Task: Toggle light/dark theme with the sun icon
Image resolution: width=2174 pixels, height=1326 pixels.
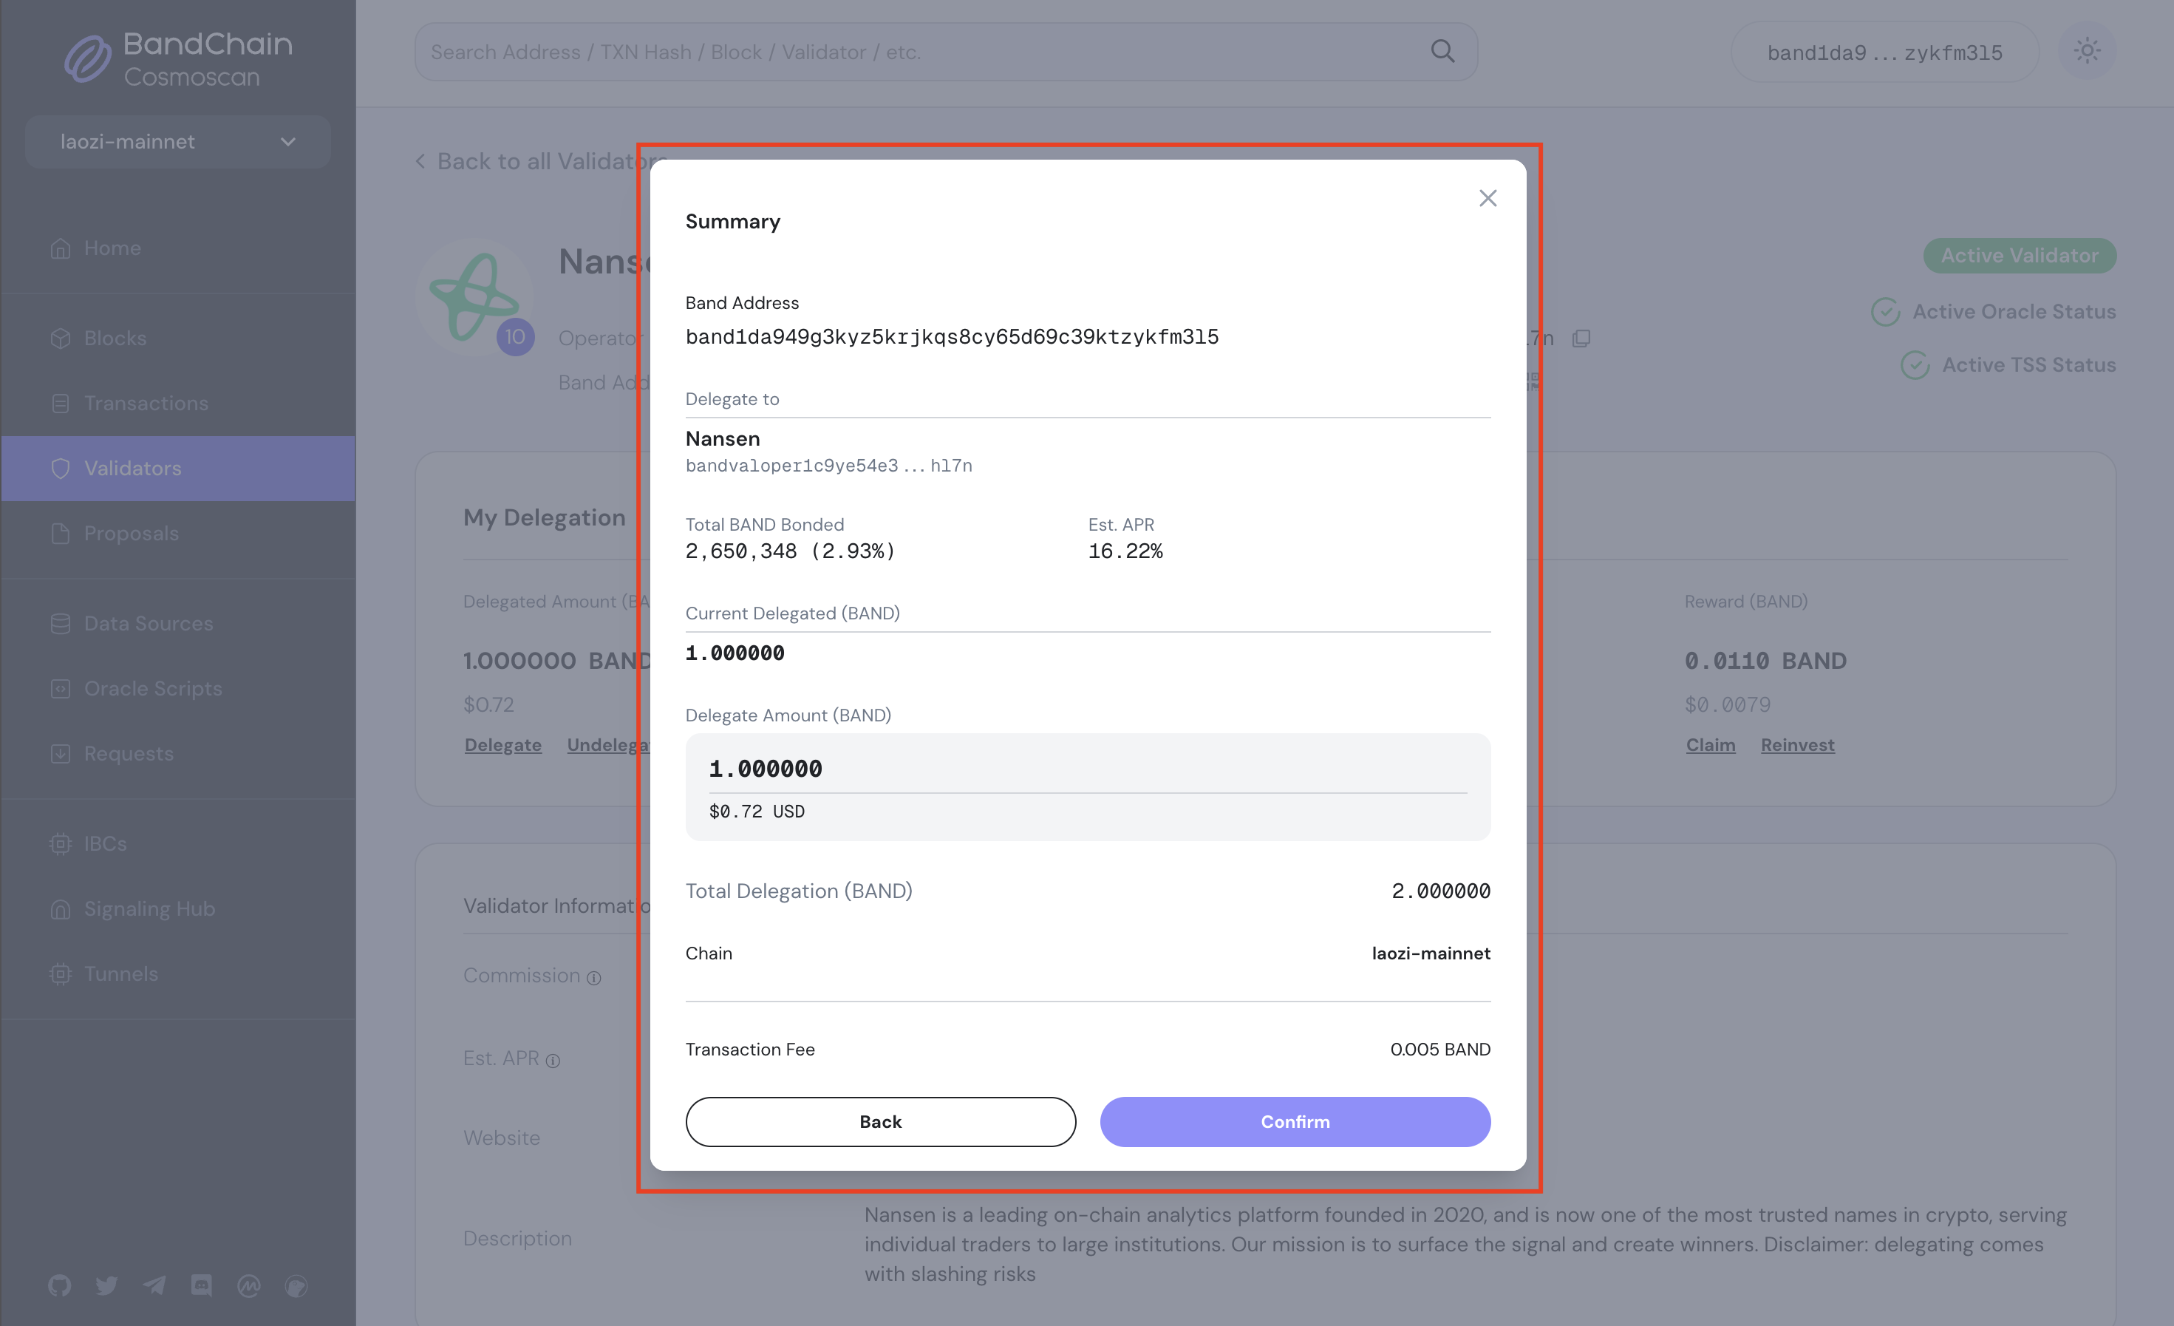Action: [x=2088, y=51]
